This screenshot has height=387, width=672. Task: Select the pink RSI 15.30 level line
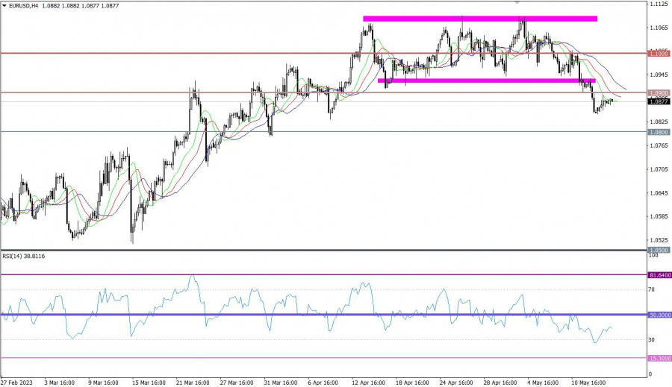click(323, 358)
